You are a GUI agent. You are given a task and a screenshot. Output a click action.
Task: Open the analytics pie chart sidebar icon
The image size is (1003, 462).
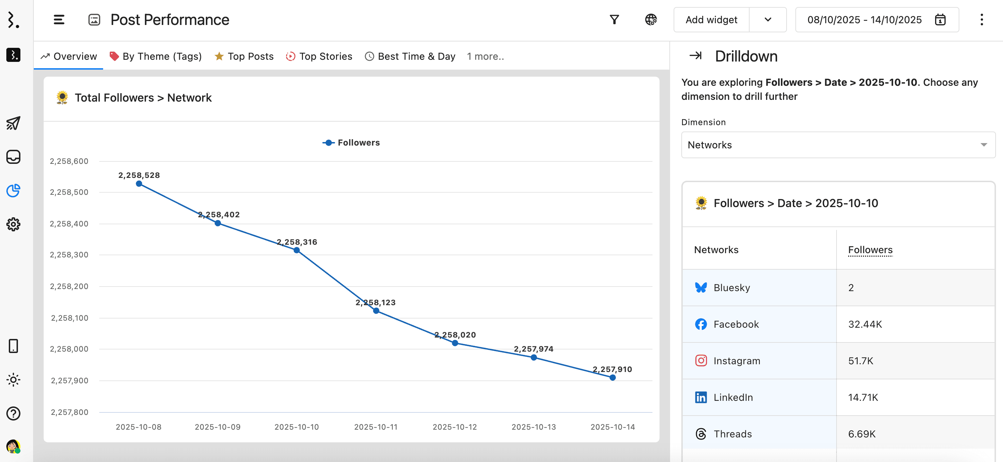13,191
